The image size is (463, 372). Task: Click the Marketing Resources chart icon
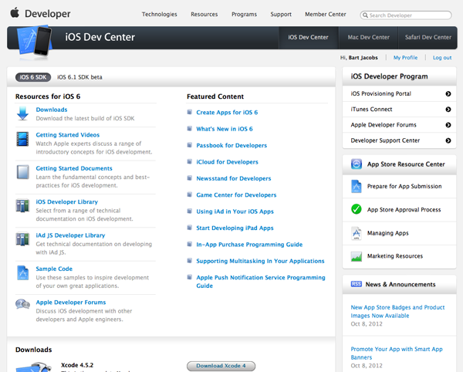(357, 256)
